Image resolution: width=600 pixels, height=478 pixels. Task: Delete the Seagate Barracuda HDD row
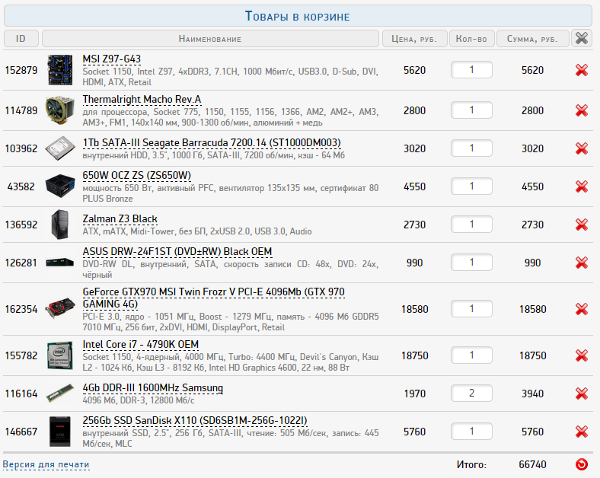581,148
